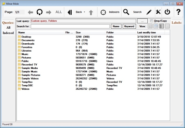This screenshot has width=185, height=128.
Task: Click the pencil edit icon
Action: click(x=149, y=12)
